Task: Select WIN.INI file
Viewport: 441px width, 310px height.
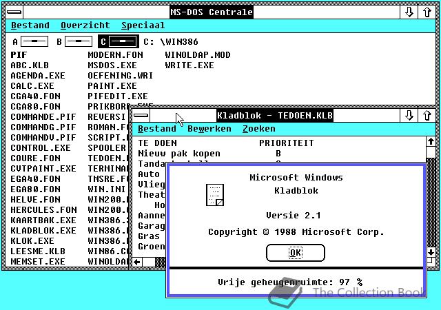Action: pos(107,189)
